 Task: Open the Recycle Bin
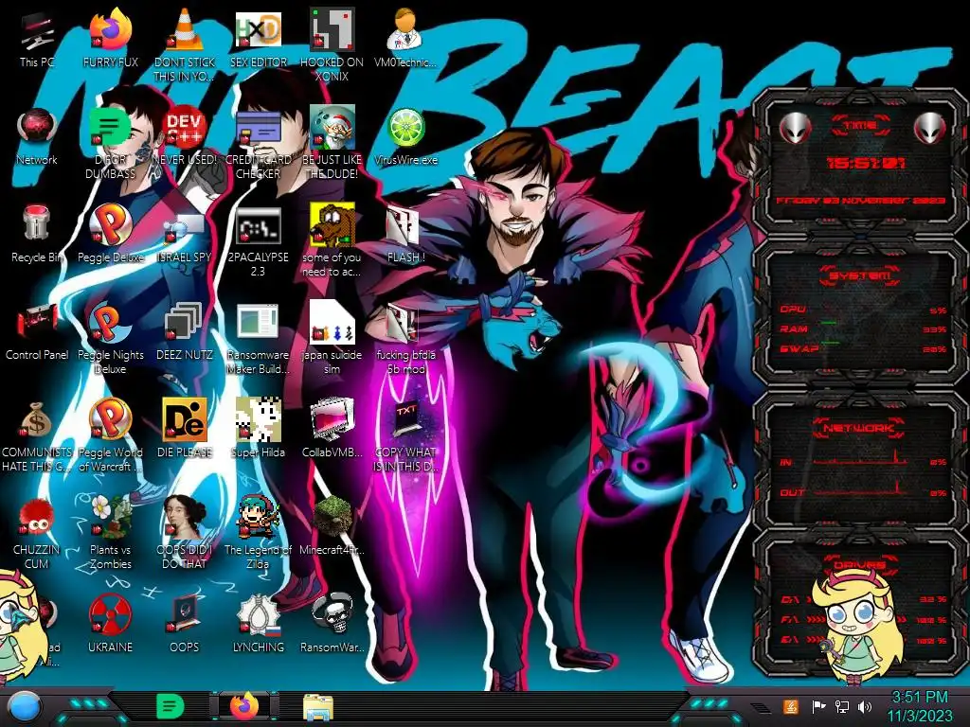coord(37,224)
